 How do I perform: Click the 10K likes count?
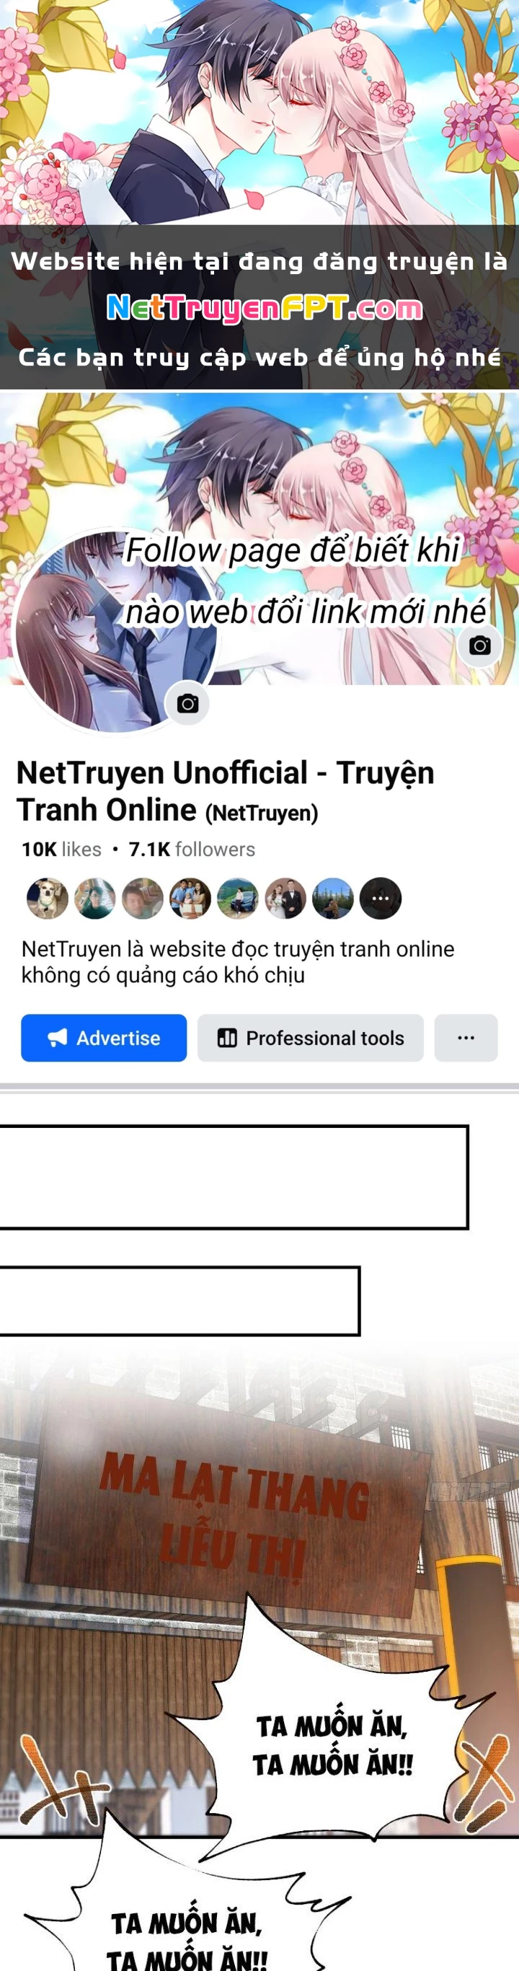coord(61,850)
